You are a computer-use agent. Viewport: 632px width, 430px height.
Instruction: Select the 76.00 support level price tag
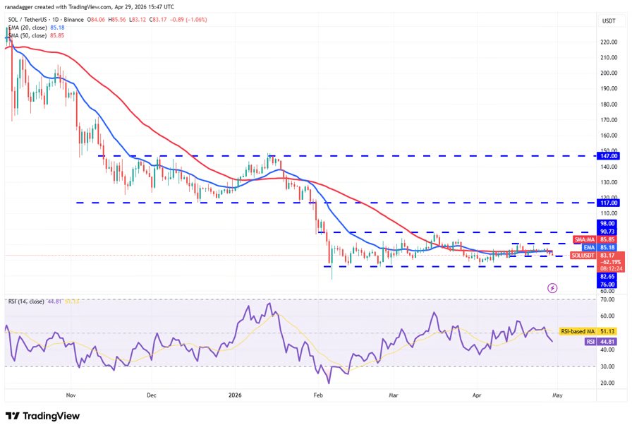point(607,285)
